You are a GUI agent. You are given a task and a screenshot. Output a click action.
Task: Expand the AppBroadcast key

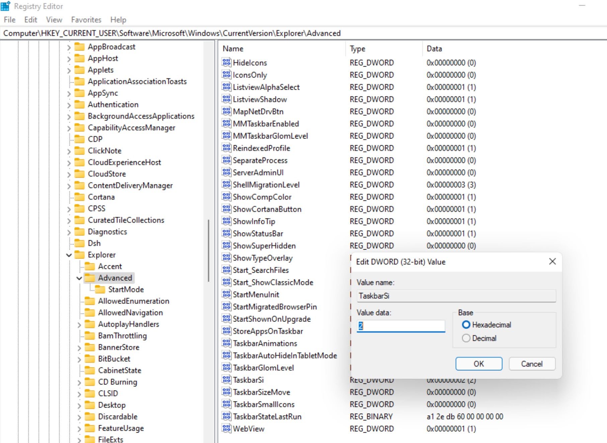point(69,47)
